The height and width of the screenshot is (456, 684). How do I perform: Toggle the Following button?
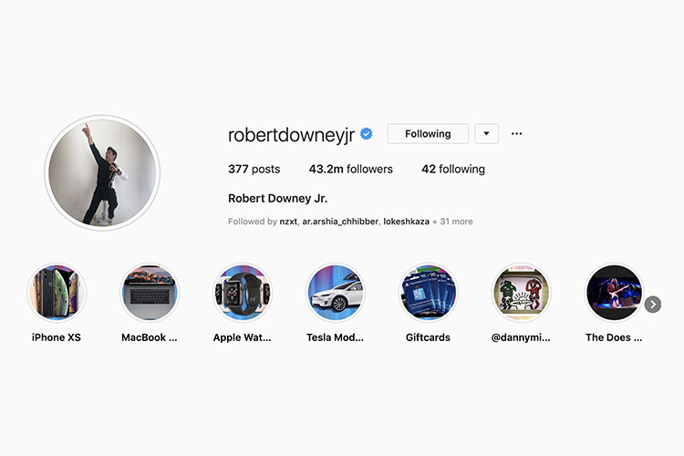(x=428, y=133)
